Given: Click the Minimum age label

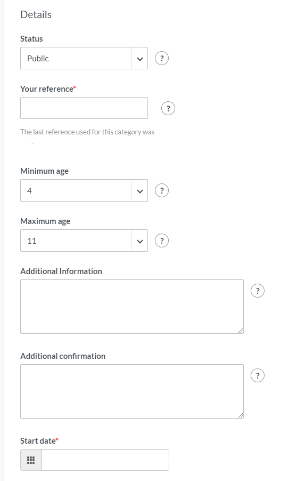Looking at the screenshot, I should [x=44, y=171].
